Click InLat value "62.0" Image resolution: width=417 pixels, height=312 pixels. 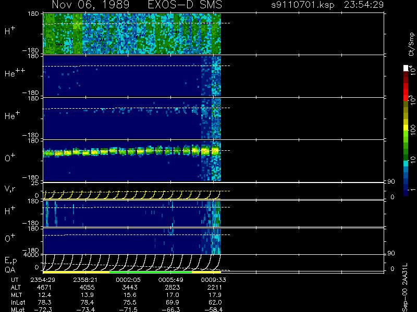pos(215,302)
